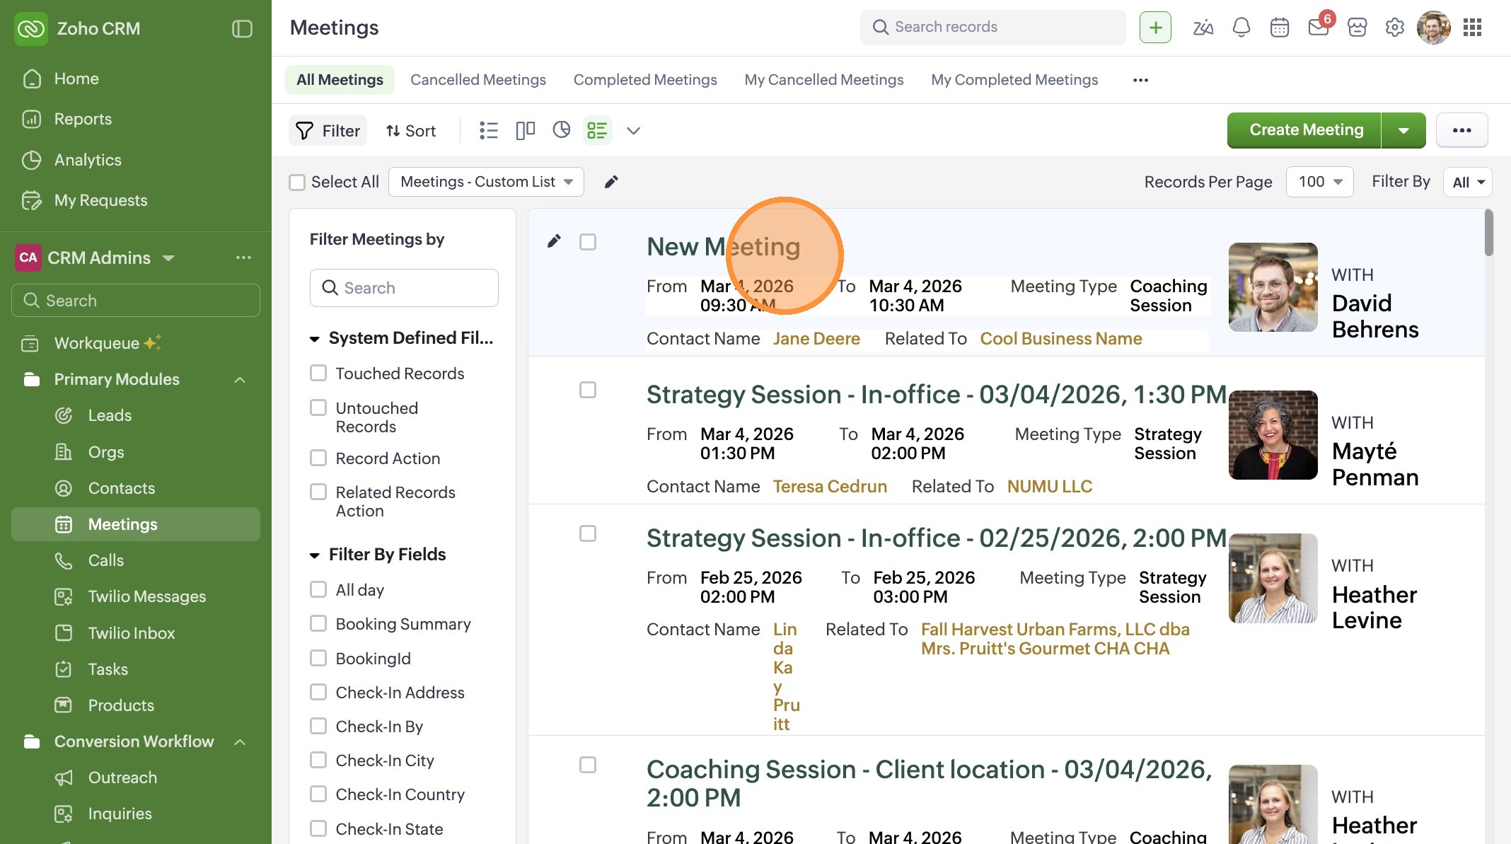Click the Create Meeting button

[x=1305, y=130]
